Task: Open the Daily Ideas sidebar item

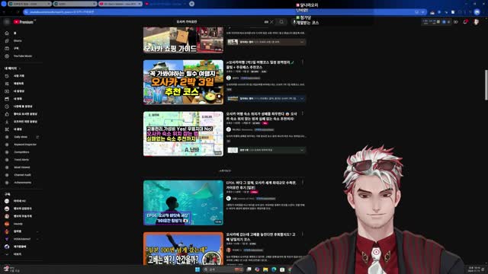Action: [x=21, y=137]
